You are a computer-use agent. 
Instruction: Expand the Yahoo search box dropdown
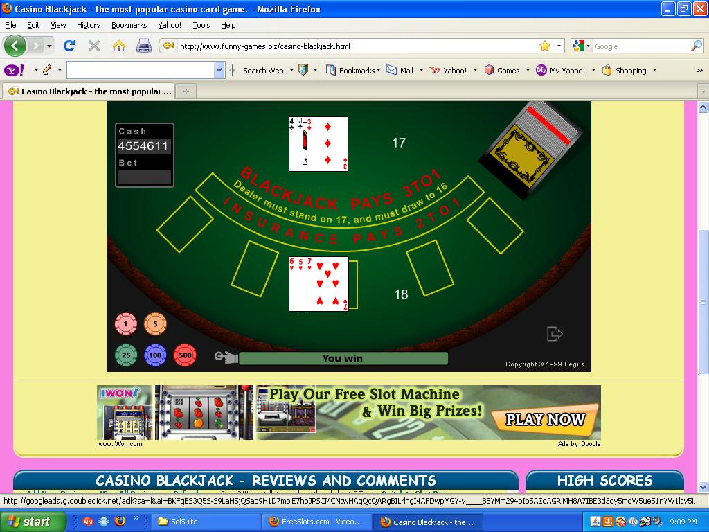click(219, 70)
